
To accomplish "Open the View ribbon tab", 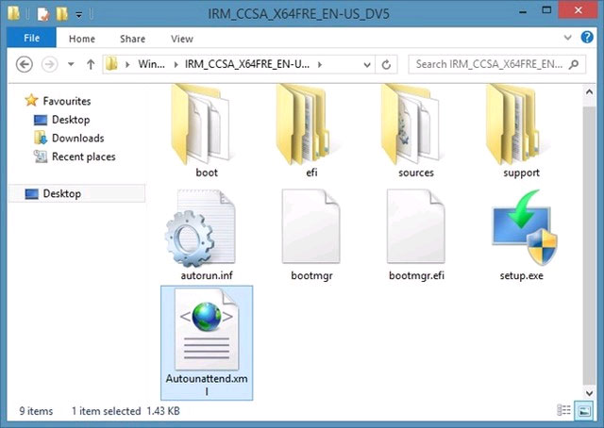I will pos(182,39).
